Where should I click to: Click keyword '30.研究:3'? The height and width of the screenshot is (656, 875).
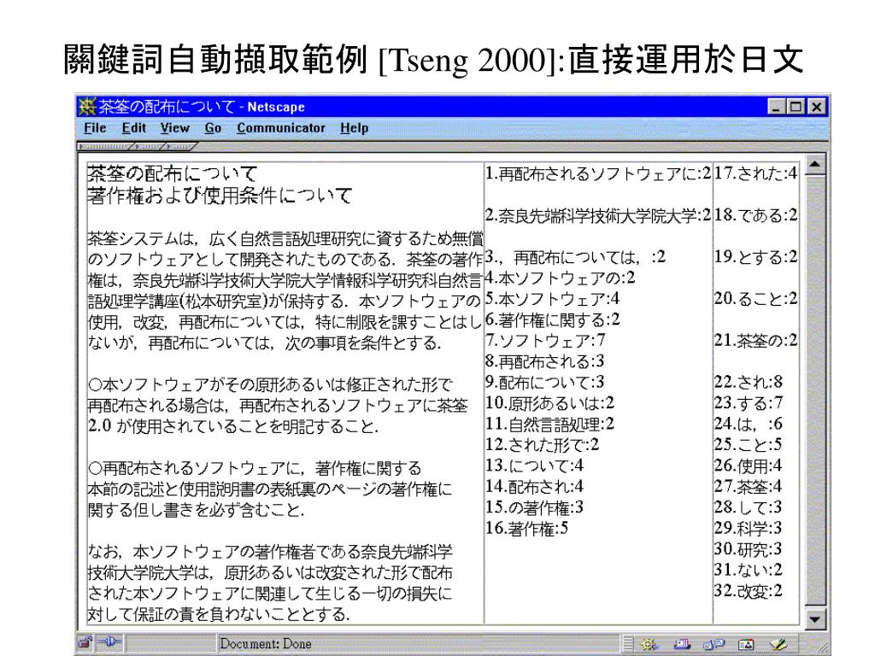tap(749, 549)
